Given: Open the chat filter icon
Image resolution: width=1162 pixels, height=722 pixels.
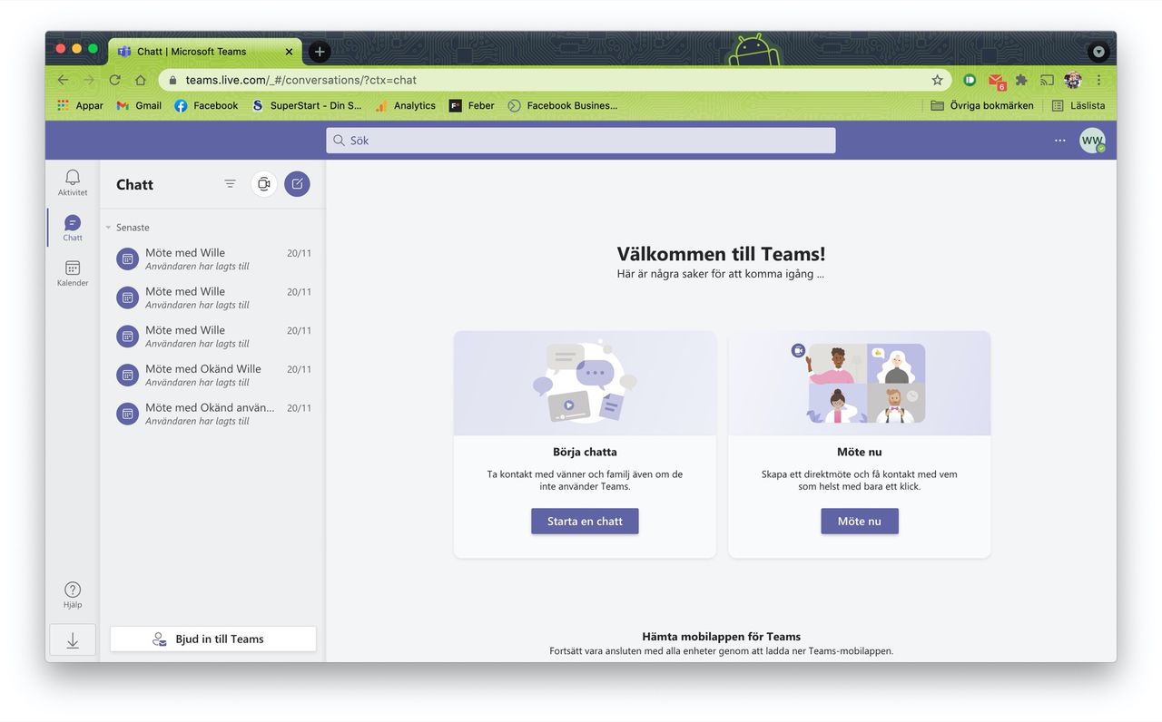Looking at the screenshot, I should 230,184.
